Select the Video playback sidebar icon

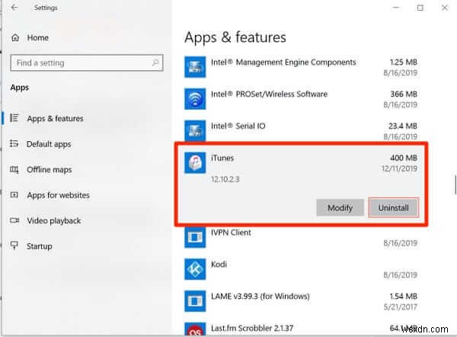14,220
